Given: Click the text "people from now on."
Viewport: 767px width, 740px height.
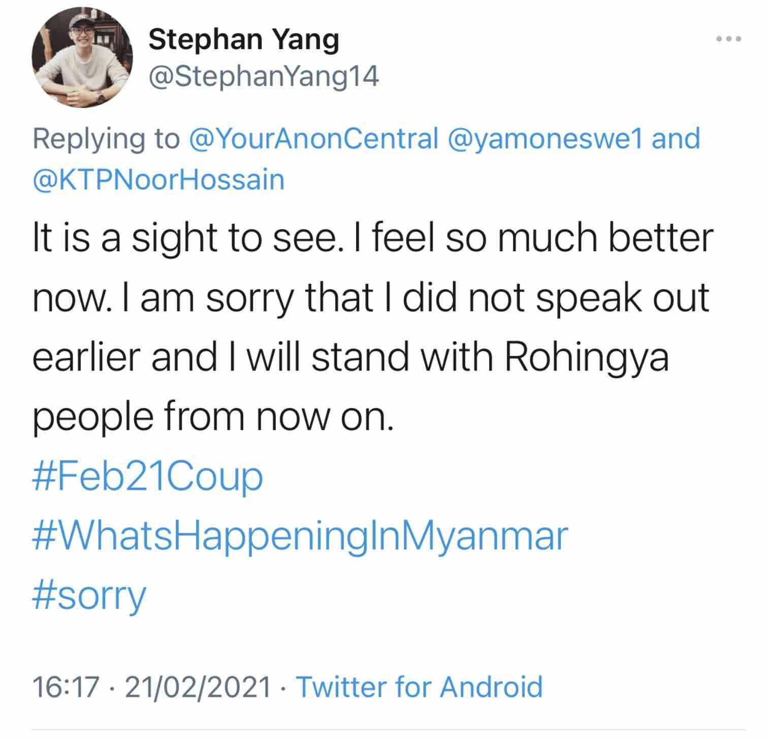Looking at the screenshot, I should (213, 417).
